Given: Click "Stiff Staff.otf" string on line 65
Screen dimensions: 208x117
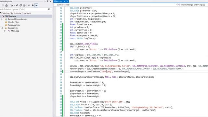Looking at the screenshot, I should [x=114, y=102].
